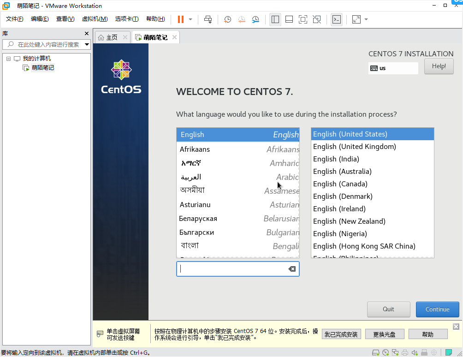The width and height of the screenshot is (463, 357).
Task: Select Bengali in the language list
Action: 238,246
